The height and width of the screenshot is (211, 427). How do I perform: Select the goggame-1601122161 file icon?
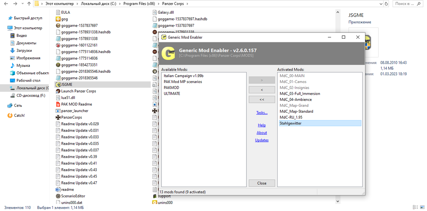58,45
